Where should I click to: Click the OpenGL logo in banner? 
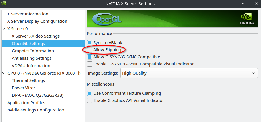[104, 19]
